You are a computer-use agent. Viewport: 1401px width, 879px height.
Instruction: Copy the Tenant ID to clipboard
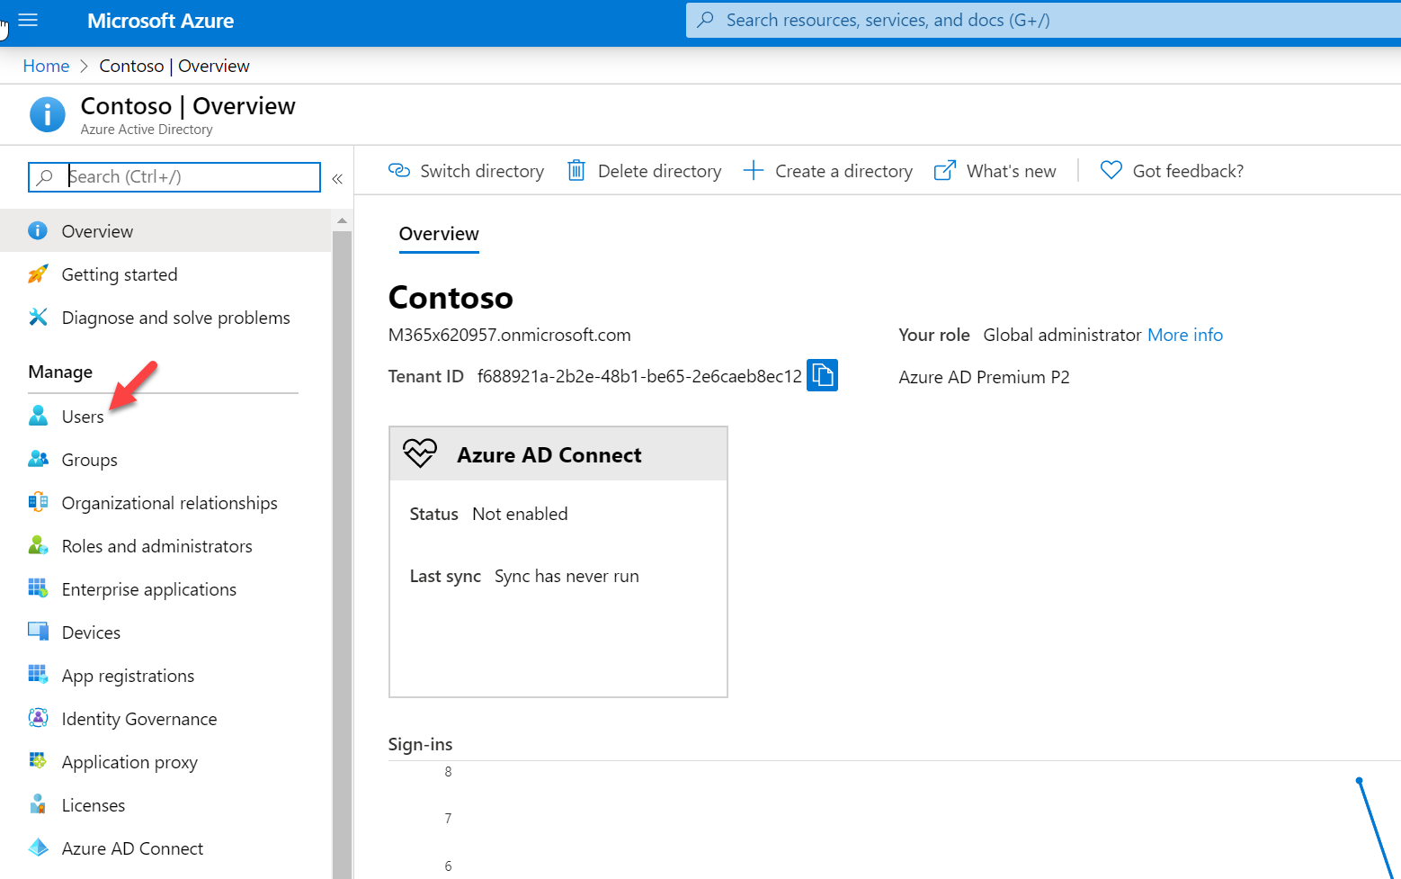822,375
